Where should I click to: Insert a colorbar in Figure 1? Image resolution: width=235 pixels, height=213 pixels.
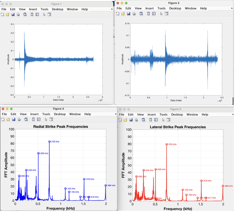(x=32, y=14)
